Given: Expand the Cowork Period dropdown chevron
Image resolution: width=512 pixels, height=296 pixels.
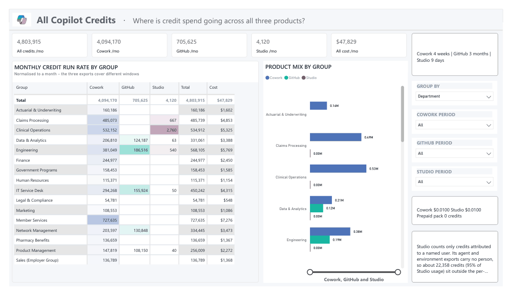Looking at the screenshot, I should [488, 125].
